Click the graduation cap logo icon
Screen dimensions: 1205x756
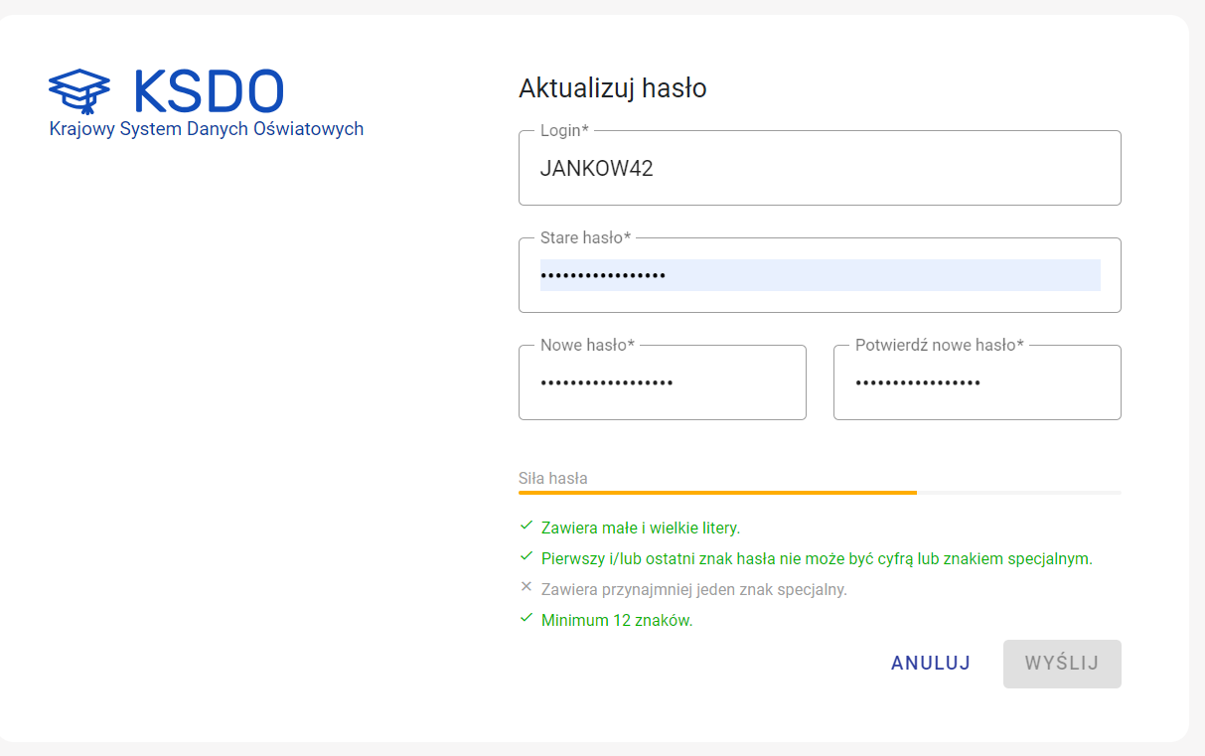(79, 91)
